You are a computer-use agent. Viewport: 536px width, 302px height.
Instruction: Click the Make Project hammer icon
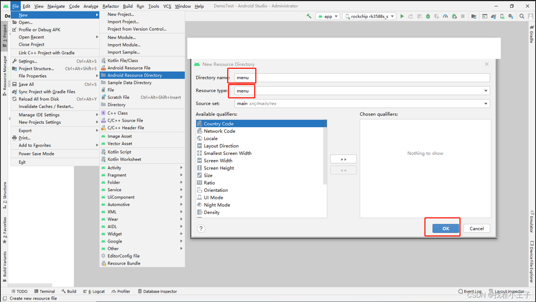(x=309, y=16)
